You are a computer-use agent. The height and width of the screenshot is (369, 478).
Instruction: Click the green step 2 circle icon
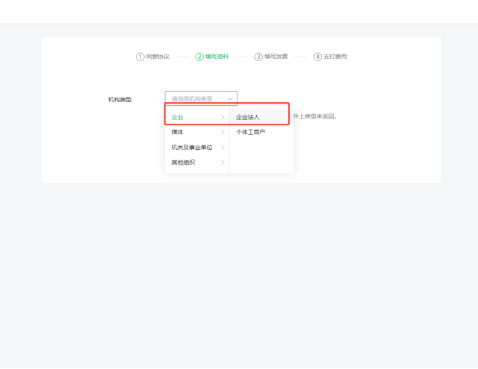(x=199, y=57)
